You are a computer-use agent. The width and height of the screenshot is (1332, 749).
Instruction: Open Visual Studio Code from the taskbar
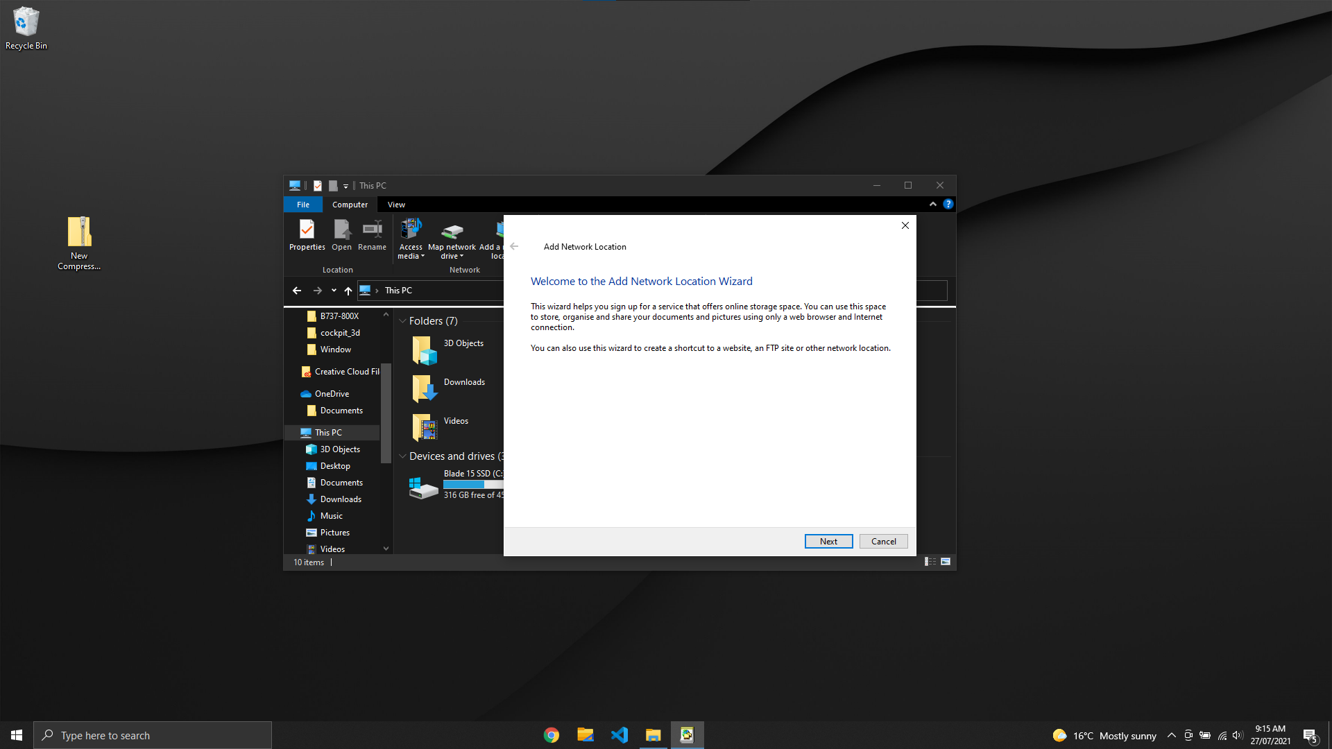(620, 735)
